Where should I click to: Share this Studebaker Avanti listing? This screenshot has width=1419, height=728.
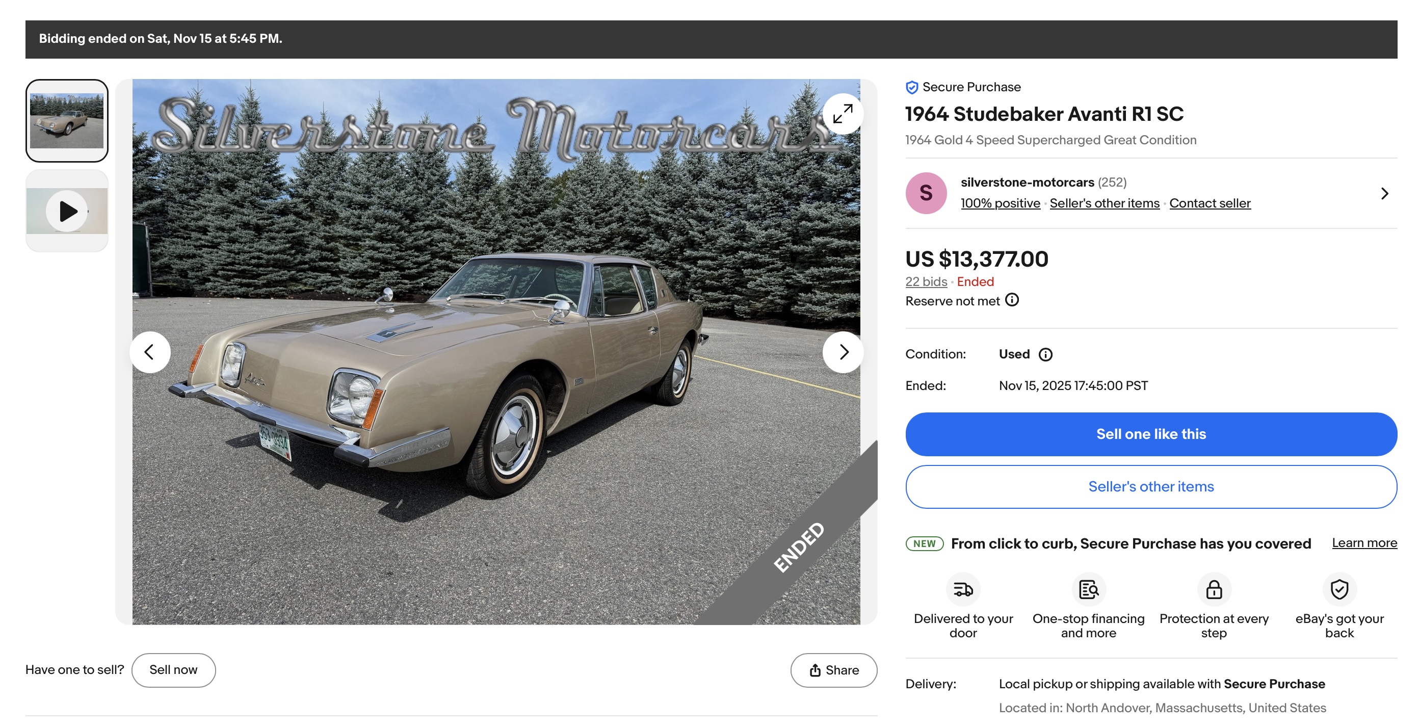point(833,670)
